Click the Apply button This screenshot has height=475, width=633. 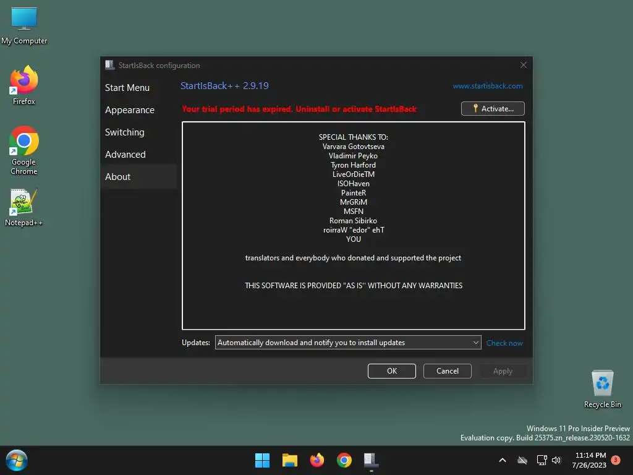(x=503, y=371)
